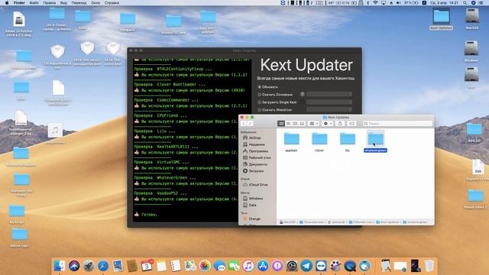Open the Finder menu in menu bar
The height and width of the screenshot is (275, 489).
[x=19, y=3]
